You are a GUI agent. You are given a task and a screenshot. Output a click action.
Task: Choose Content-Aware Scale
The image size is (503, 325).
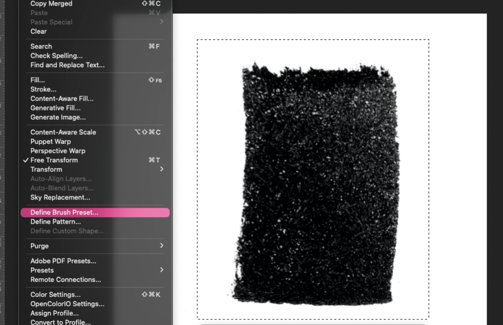[x=95, y=132]
